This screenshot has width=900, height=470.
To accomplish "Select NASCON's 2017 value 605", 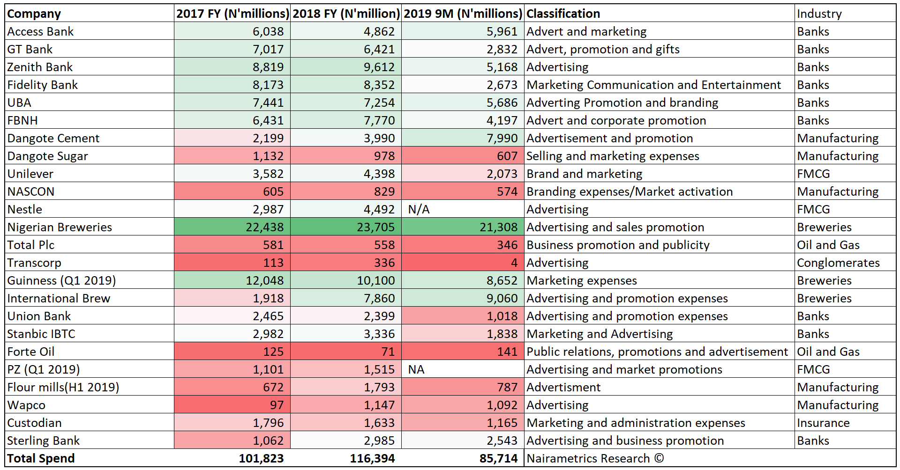I will pos(232,191).
